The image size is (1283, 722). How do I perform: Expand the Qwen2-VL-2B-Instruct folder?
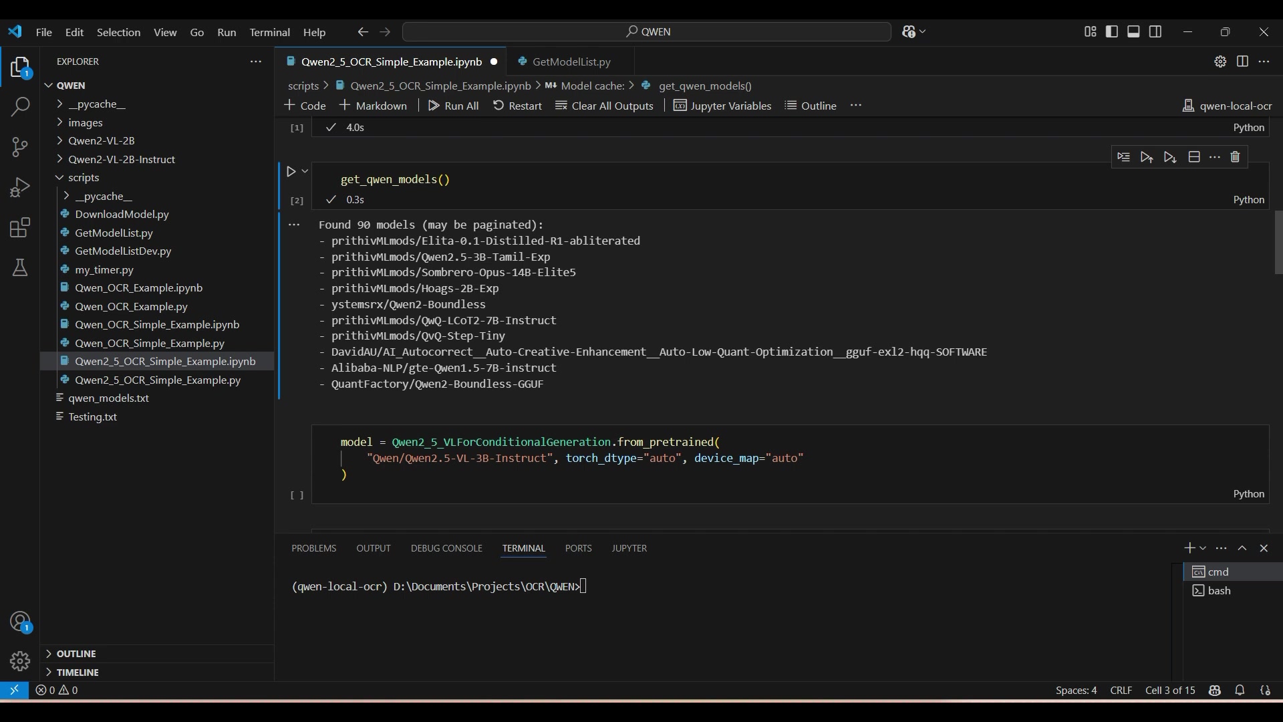[121, 159]
